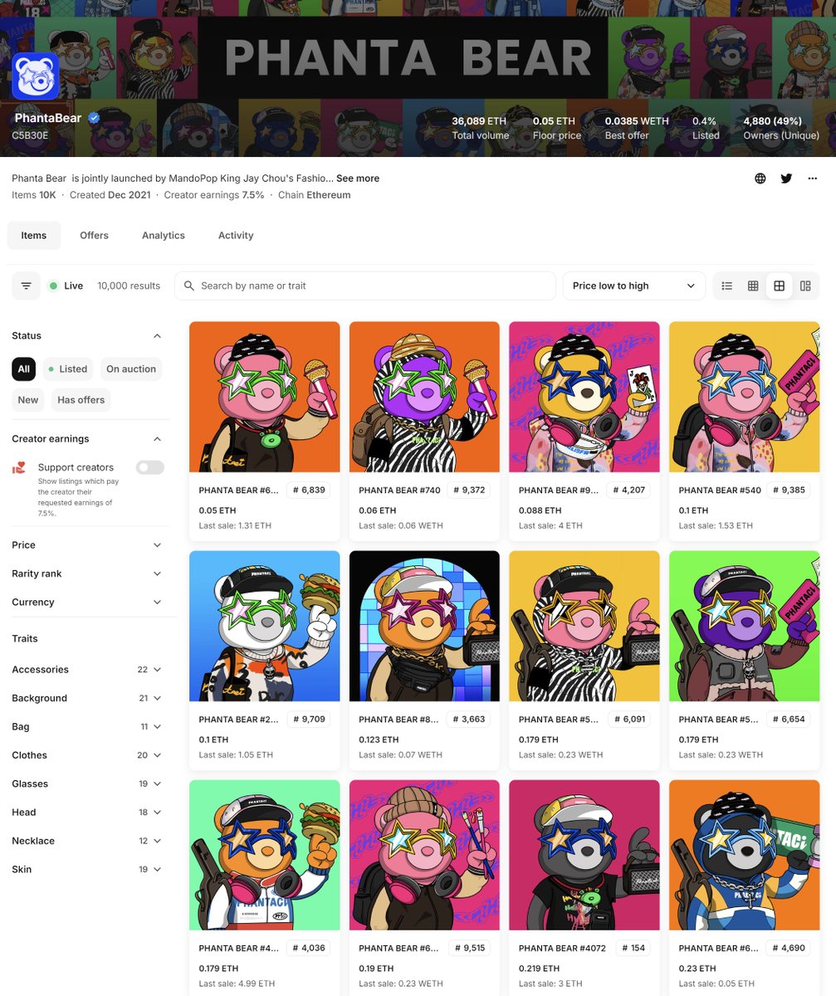
Task: Switch to list view layout icon
Action: pyautogui.click(x=727, y=286)
